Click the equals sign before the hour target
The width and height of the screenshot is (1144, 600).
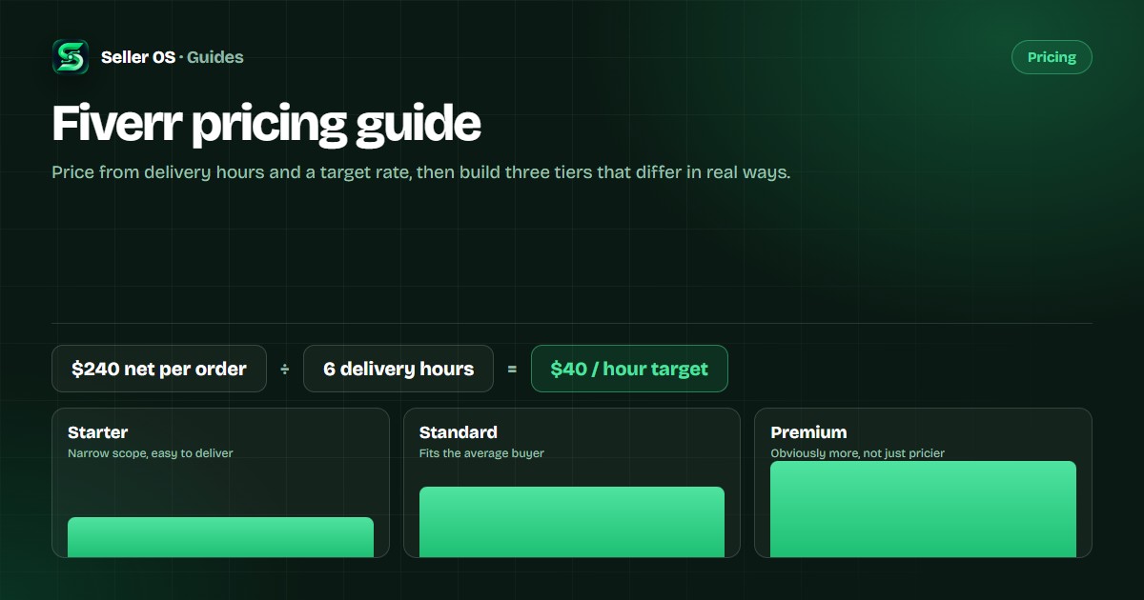512,369
